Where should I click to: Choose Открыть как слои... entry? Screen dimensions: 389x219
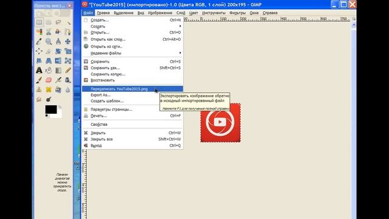[x=133, y=39]
